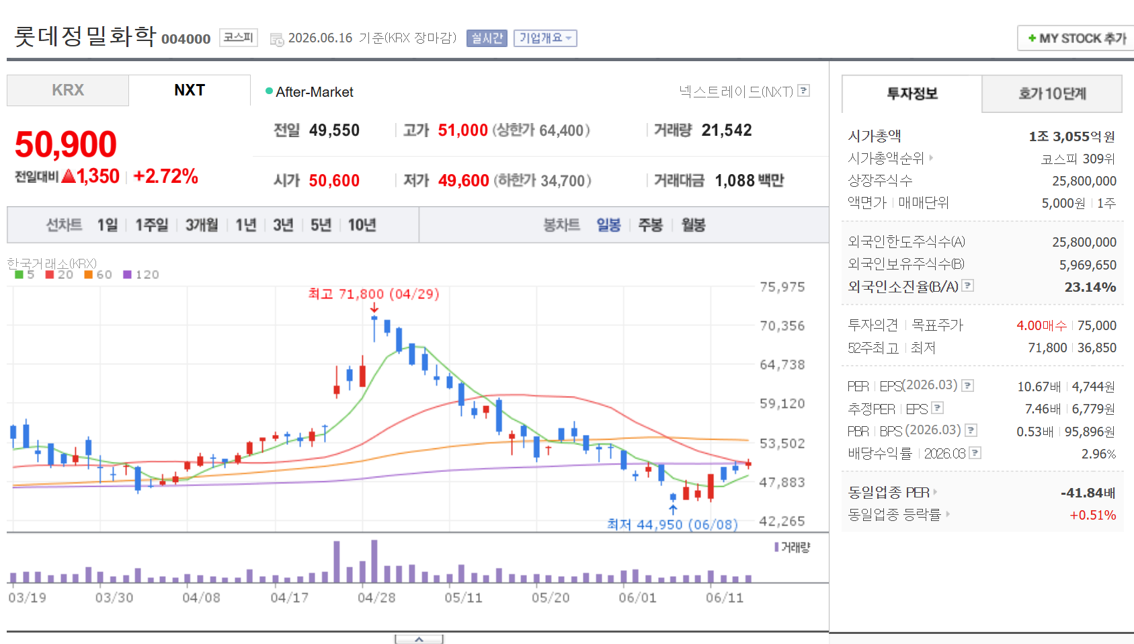This screenshot has height=644, width=1134.
Task: Select the NXT tab
Action: (x=190, y=90)
